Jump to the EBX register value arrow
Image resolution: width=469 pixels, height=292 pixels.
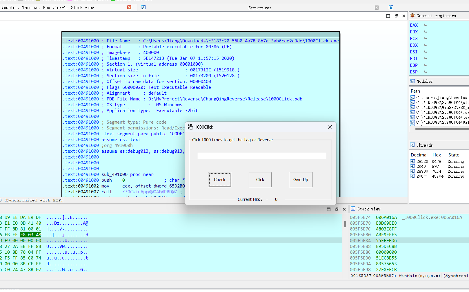coord(426,32)
